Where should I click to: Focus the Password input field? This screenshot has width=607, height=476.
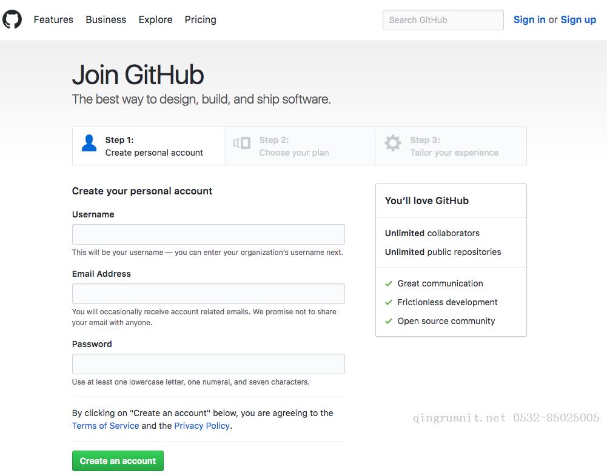(x=208, y=364)
